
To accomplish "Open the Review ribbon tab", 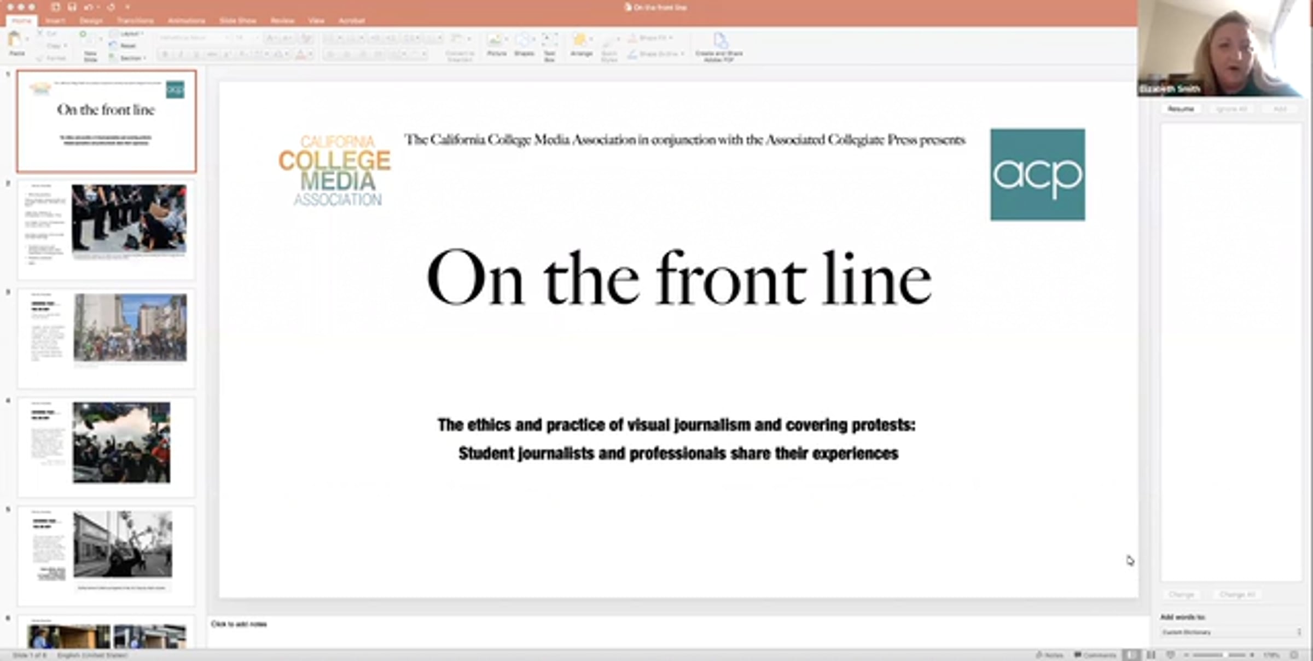I will coord(282,21).
